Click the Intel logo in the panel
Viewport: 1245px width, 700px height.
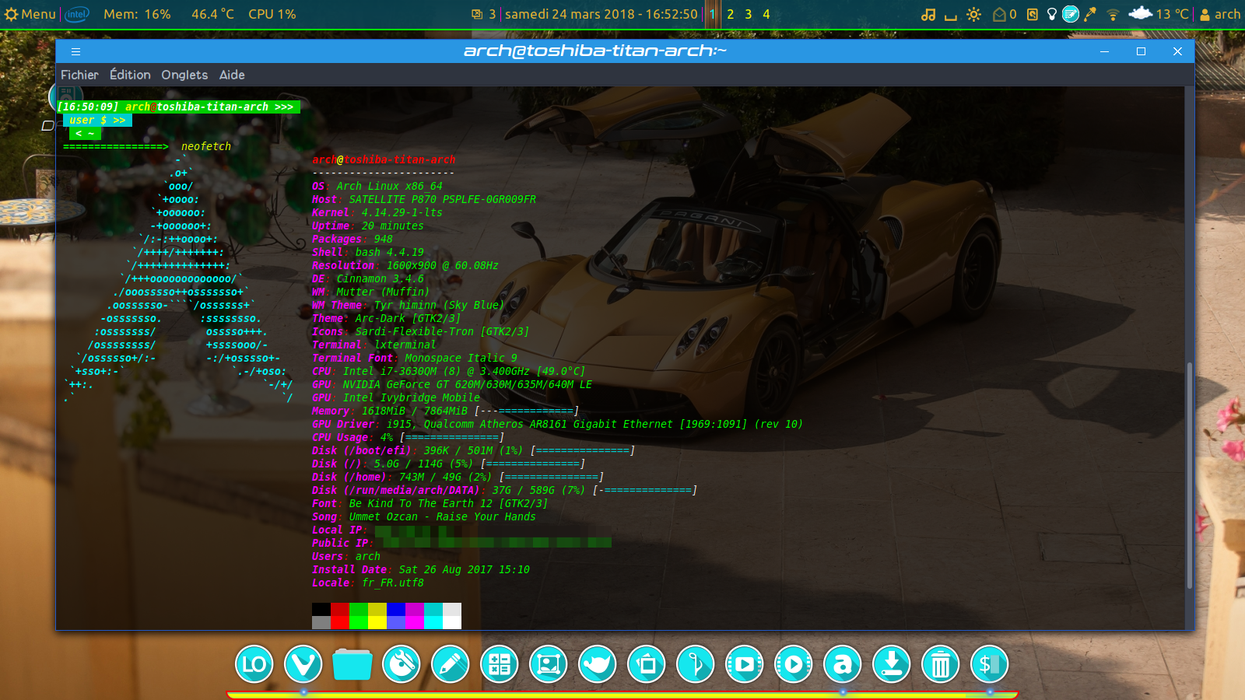click(77, 14)
